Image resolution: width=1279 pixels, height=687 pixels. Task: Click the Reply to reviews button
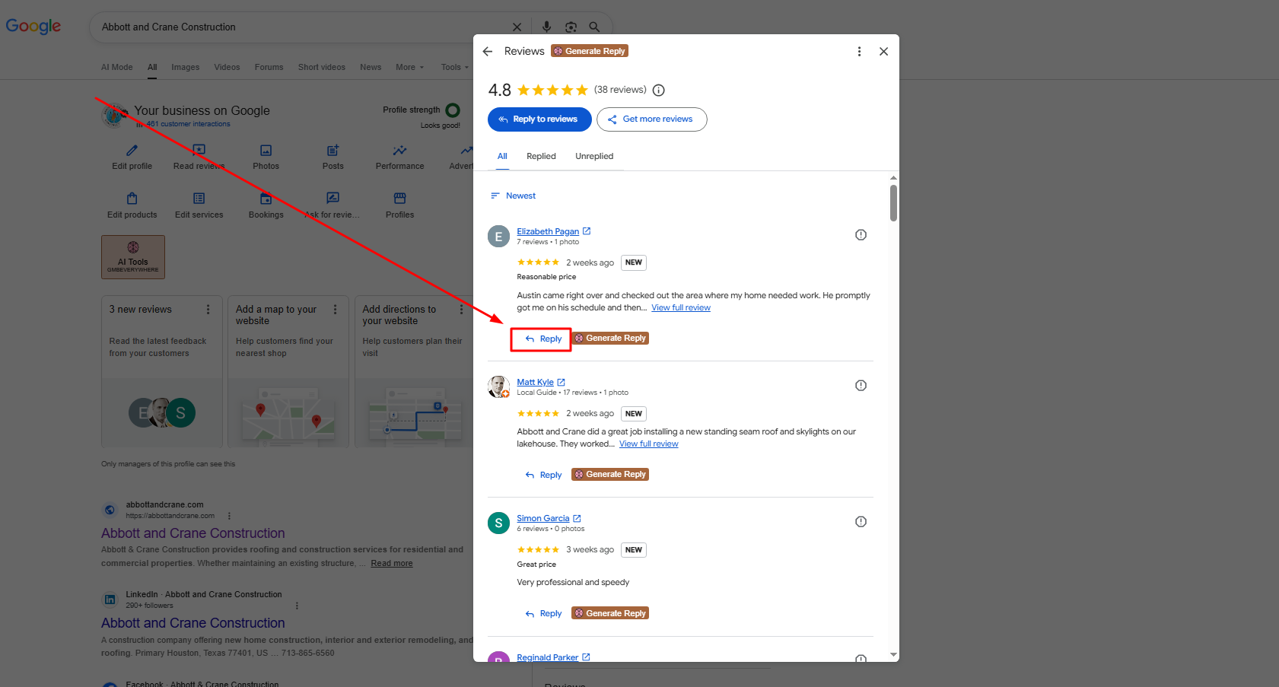pyautogui.click(x=538, y=119)
